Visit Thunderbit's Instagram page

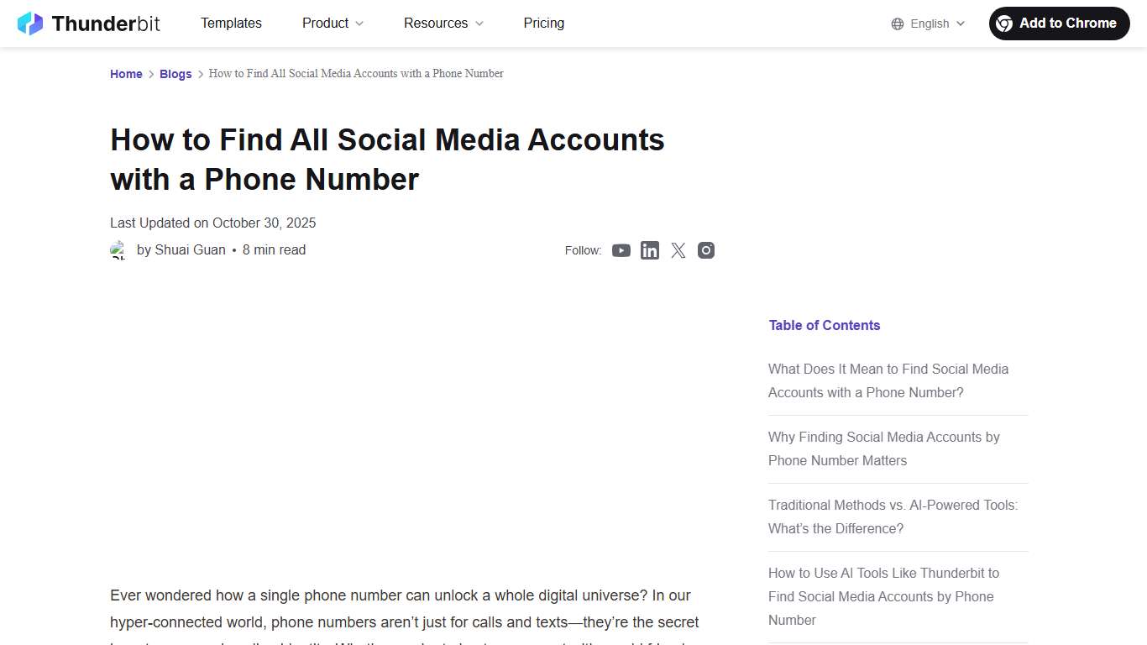[x=706, y=250]
